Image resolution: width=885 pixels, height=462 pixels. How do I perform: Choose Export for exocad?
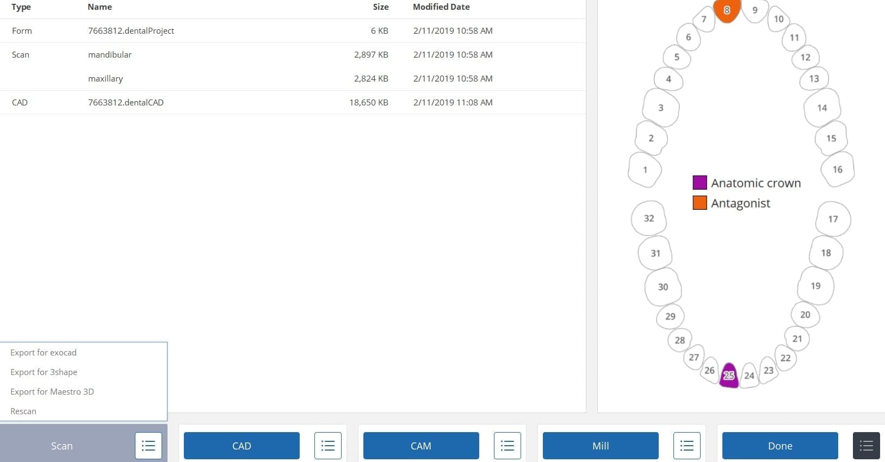click(44, 352)
